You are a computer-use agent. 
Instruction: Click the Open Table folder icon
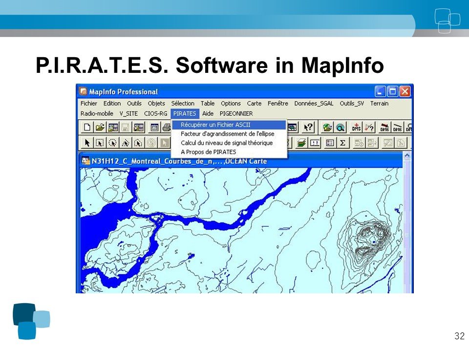click(100, 128)
